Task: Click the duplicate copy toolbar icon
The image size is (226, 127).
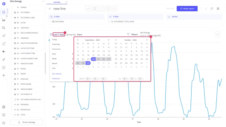Action: pos(95,9)
